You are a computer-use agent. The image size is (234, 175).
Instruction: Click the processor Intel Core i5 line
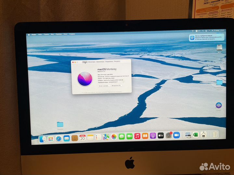[113, 76]
